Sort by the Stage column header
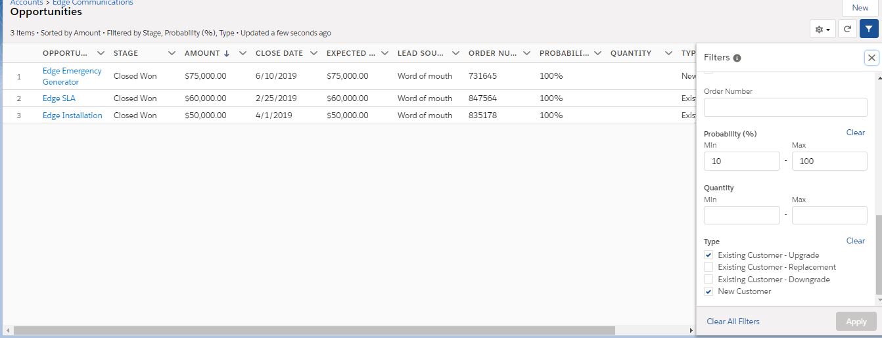The height and width of the screenshot is (338, 882). [126, 53]
